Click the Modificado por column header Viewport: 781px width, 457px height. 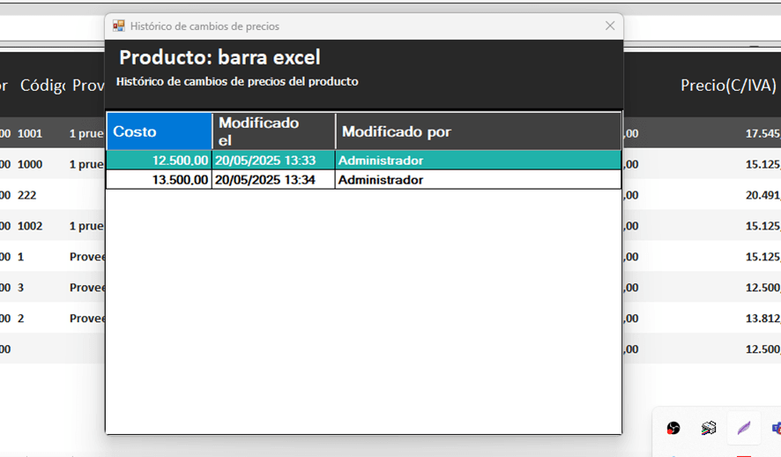click(478, 131)
